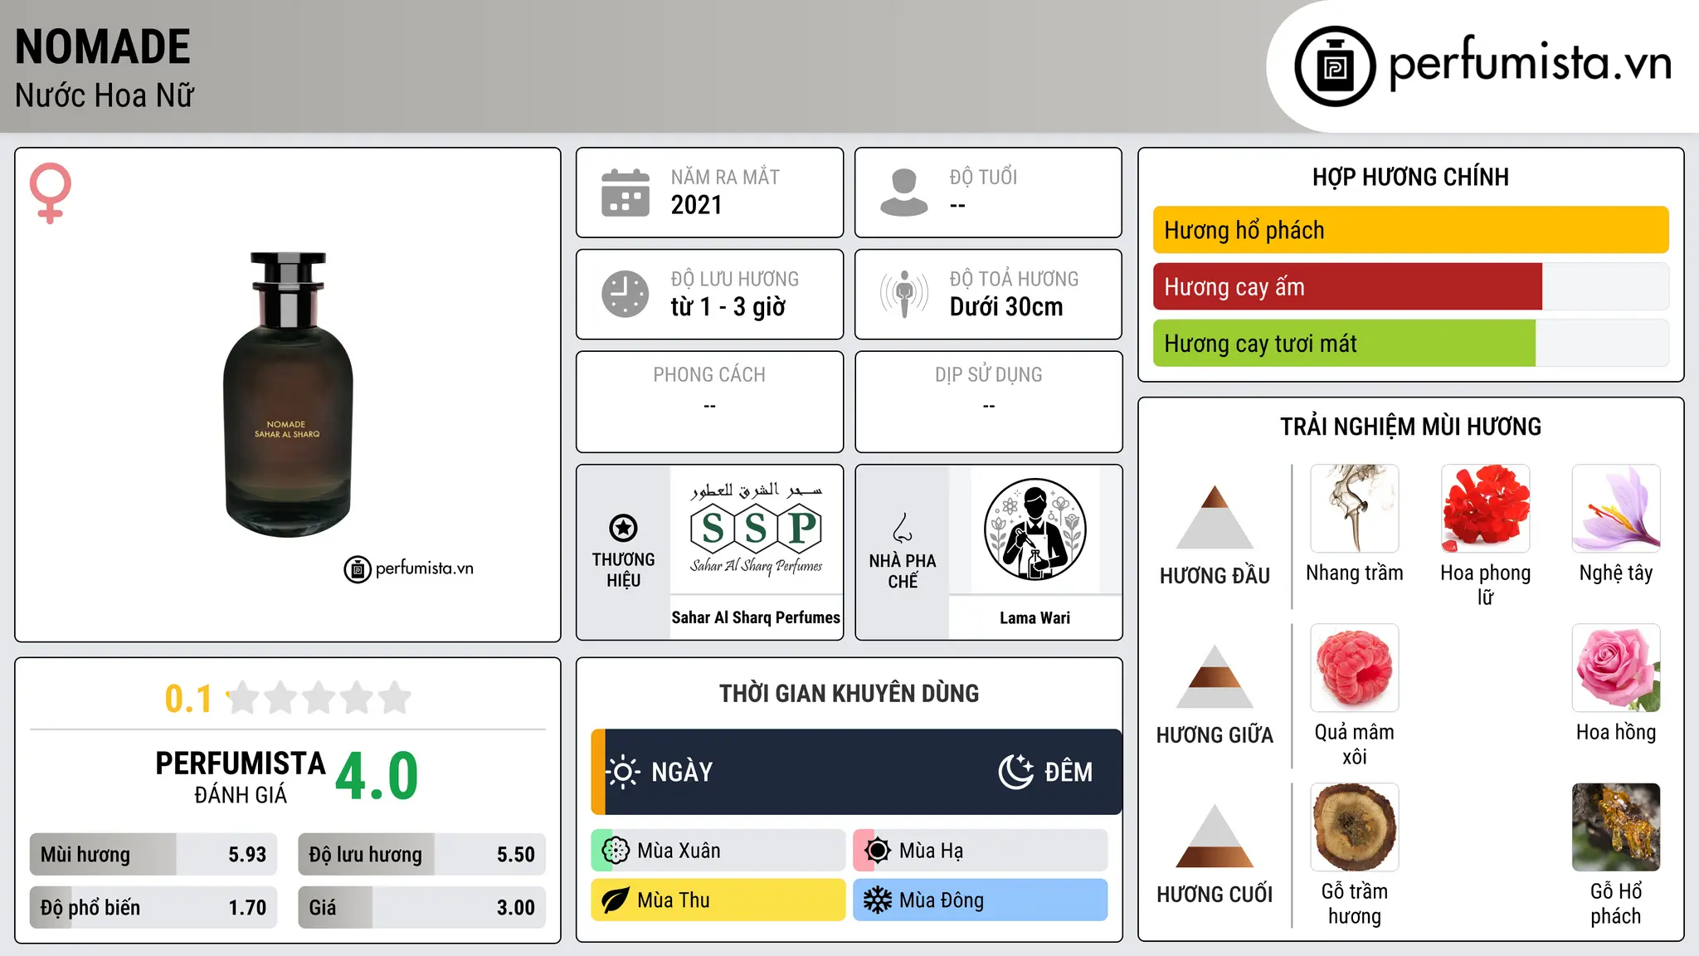The width and height of the screenshot is (1699, 956).
Task: Click the moon icon next to Đêm
Action: (x=1016, y=772)
